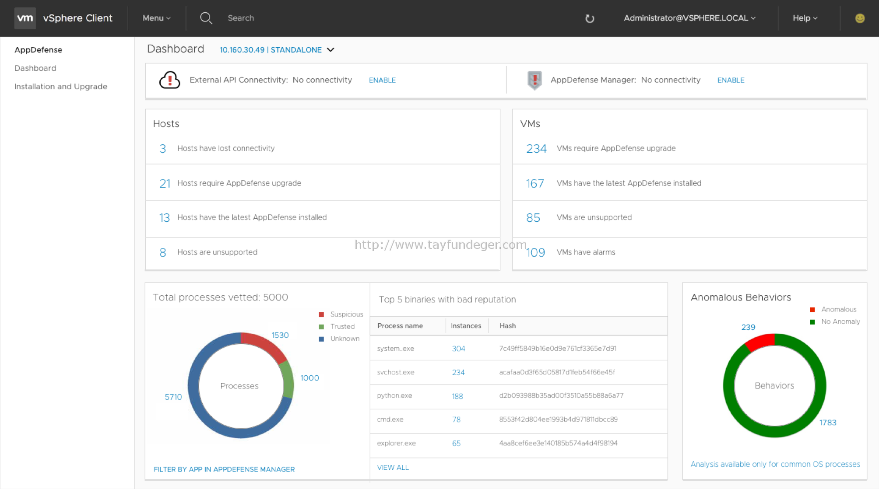This screenshot has width=879, height=489.
Task: Select the cmd.exe process name
Action: (390, 419)
